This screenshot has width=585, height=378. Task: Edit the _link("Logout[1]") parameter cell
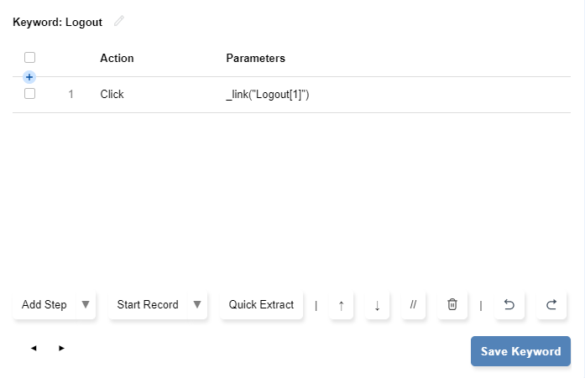pyautogui.click(x=268, y=95)
